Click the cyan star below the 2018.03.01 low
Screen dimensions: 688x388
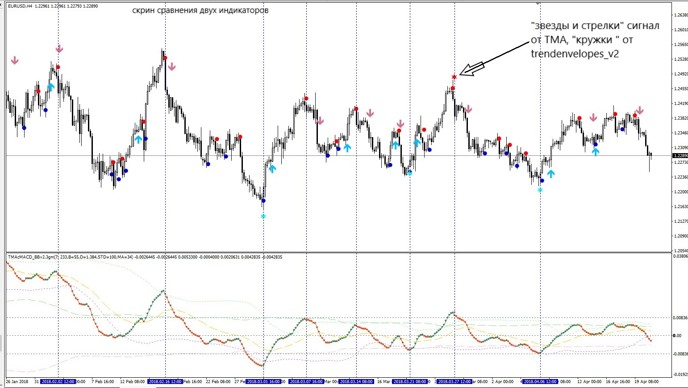click(x=263, y=217)
